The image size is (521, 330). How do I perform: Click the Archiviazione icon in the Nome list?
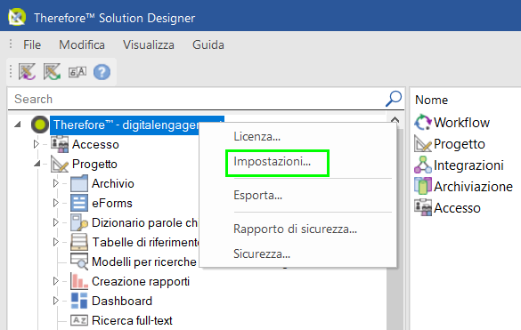(x=423, y=186)
